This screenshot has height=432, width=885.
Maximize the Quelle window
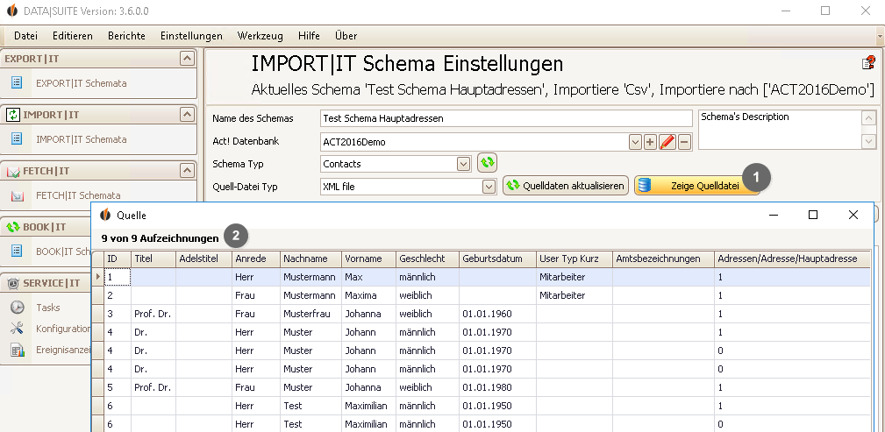coord(813,215)
